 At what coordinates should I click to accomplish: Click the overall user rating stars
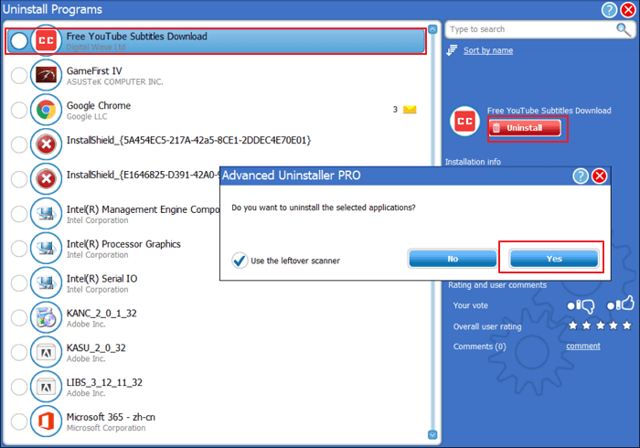tap(600, 325)
